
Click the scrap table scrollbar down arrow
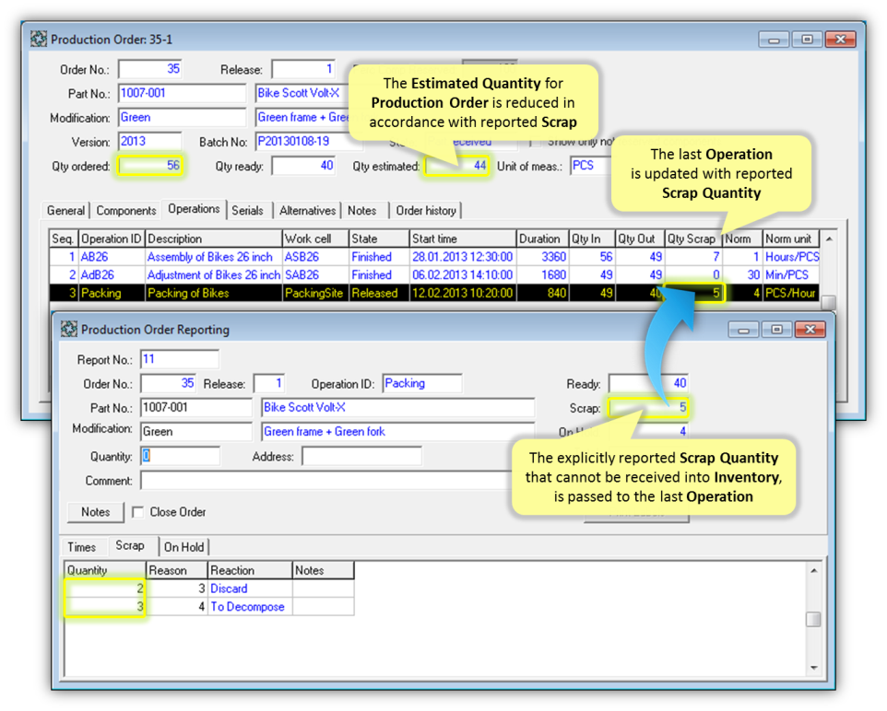tap(813, 668)
